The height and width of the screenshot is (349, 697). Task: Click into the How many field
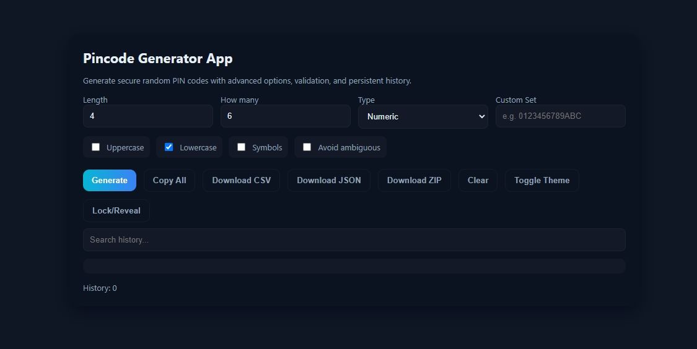(x=285, y=116)
